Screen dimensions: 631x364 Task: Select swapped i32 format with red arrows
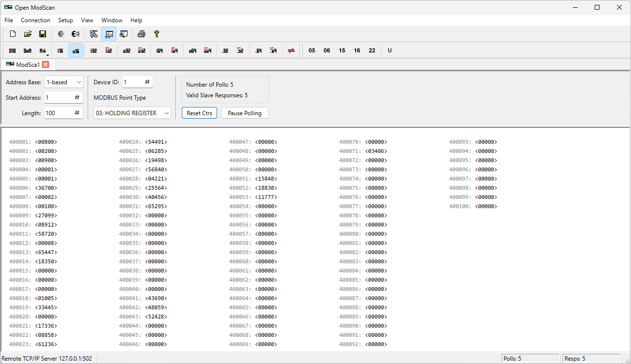(109, 50)
